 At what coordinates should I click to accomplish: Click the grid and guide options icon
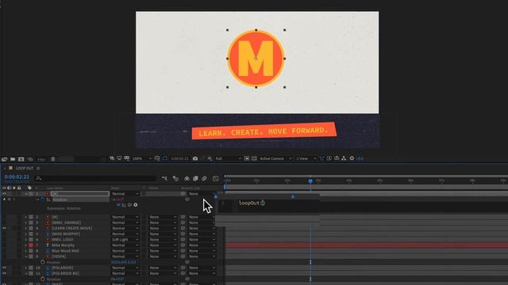coord(157,158)
